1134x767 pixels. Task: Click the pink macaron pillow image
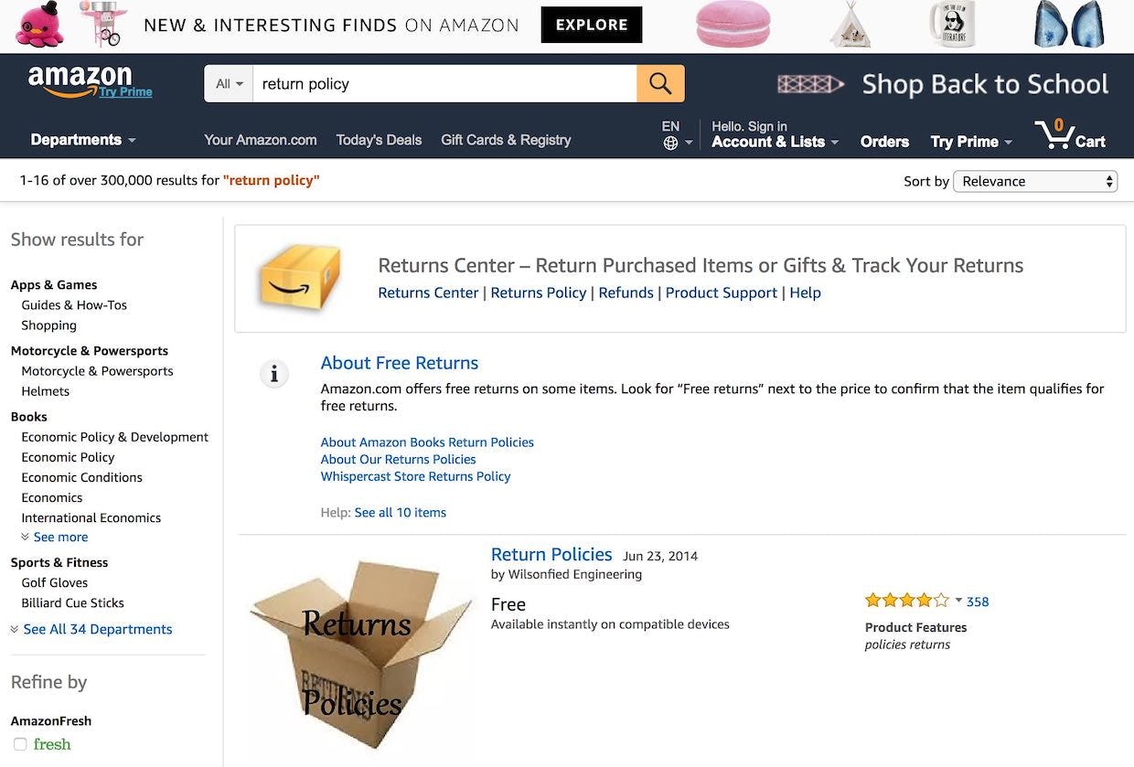point(733,25)
